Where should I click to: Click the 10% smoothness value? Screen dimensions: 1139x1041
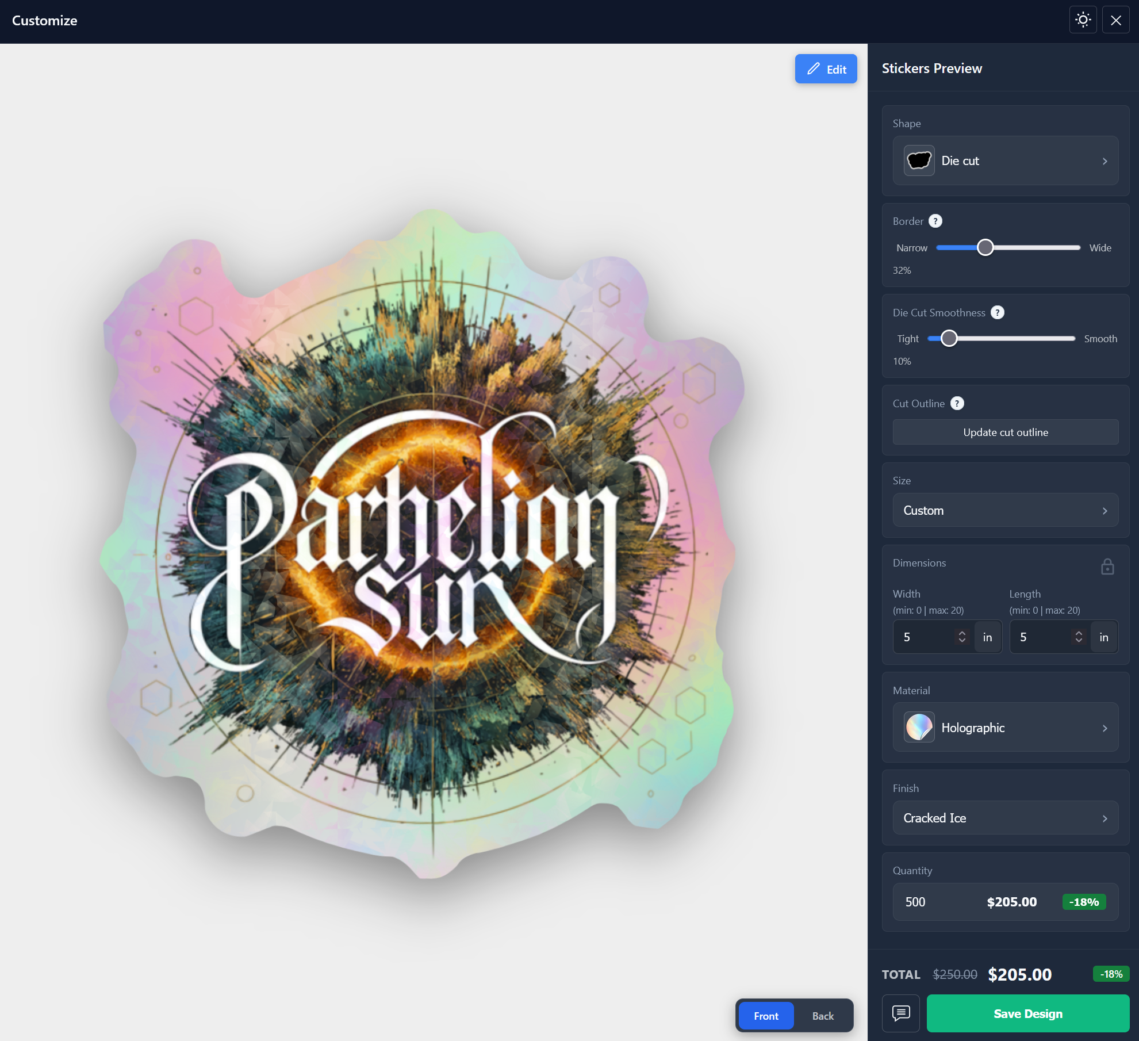[x=902, y=361]
